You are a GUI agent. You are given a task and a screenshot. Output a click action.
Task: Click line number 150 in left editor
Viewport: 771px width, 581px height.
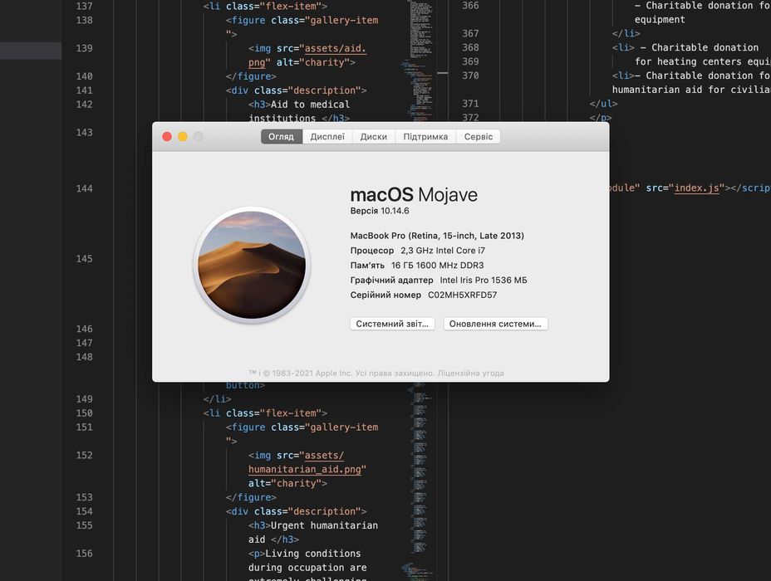click(84, 413)
